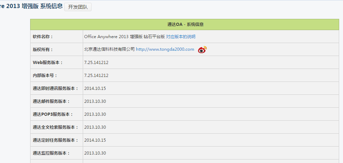Viewport: 343px width, 163px height.
Task: Click the 通达监控服务版本： label
Action: coord(51,153)
